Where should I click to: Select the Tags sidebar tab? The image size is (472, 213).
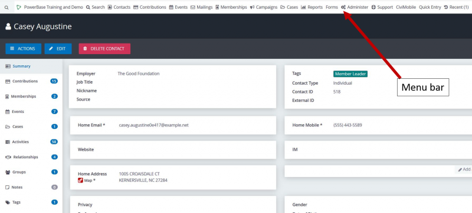pyautogui.click(x=31, y=202)
